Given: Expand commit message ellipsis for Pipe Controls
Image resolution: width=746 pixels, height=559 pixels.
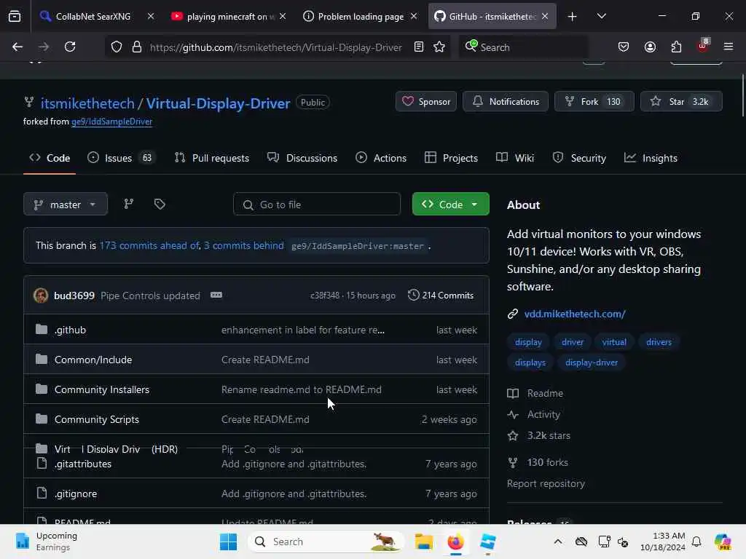Looking at the screenshot, I should 216,296.
